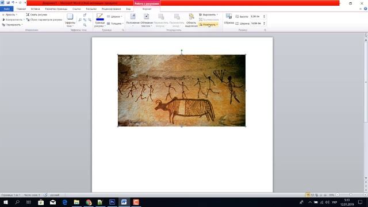Click the cave painting image

[x=182, y=91]
